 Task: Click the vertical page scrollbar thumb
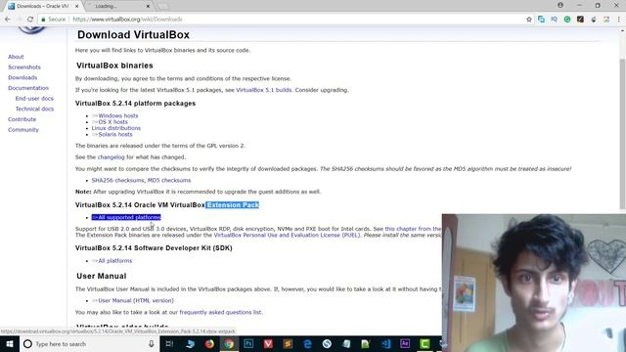point(622,134)
